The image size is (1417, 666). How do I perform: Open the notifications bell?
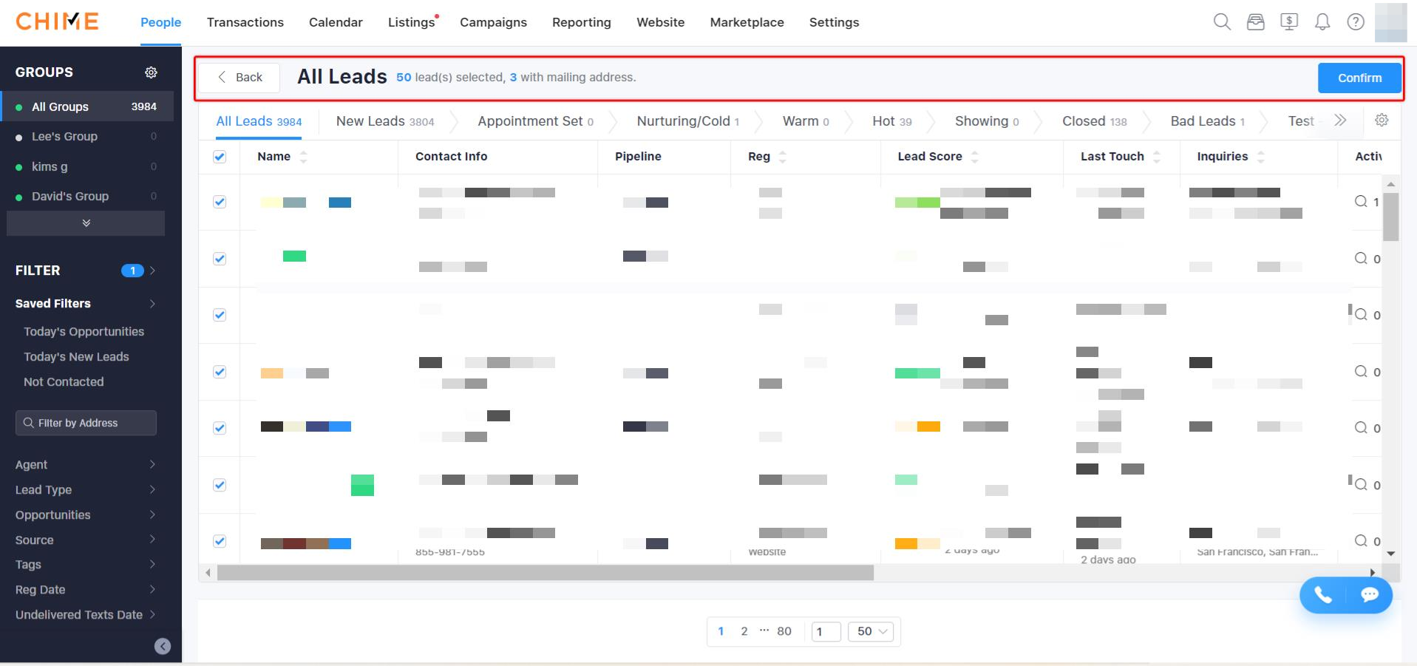[x=1322, y=22]
